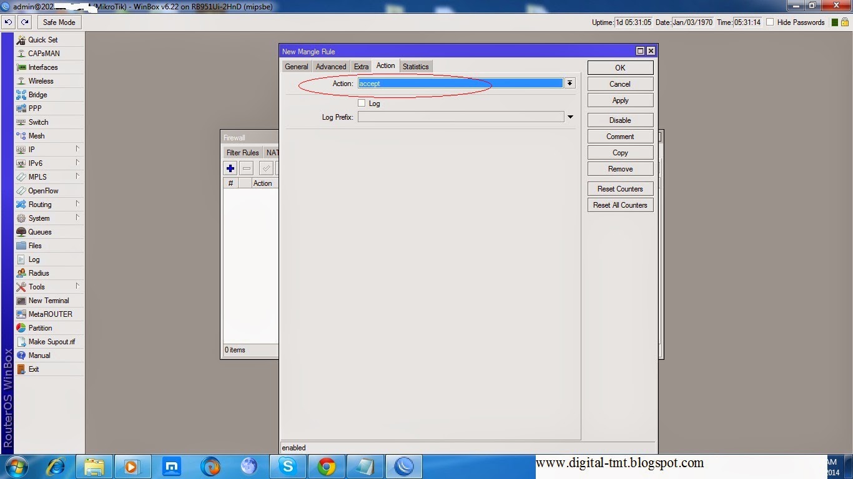Switch to the Statistics tab
This screenshot has width=853, height=479.
(415, 67)
